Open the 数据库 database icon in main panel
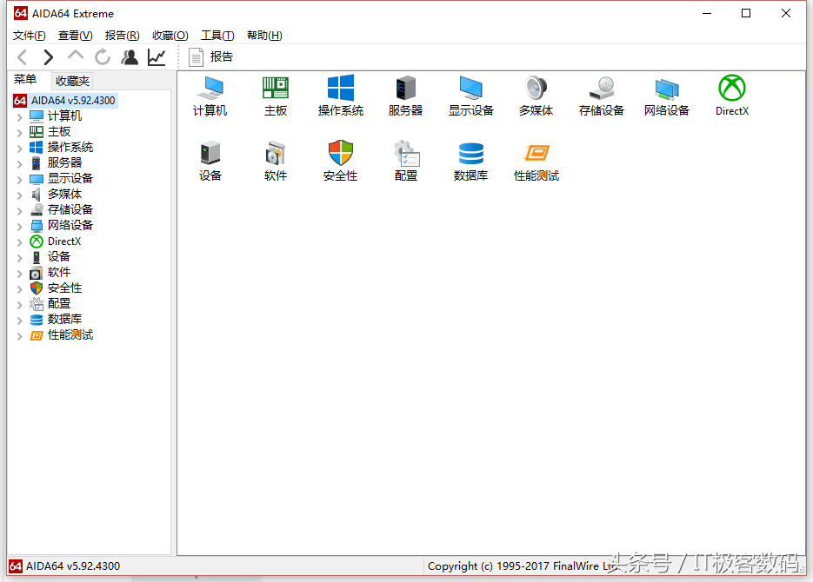Viewport: 813px width, 582px height. coord(470,161)
